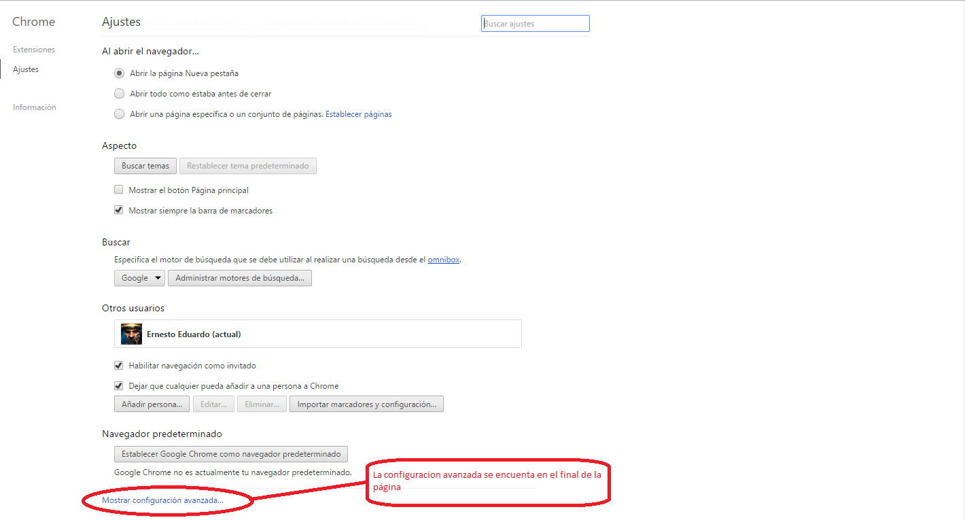Select 'Abrir todo como estaba antes de cerrar'
965x520 pixels.
[120, 94]
